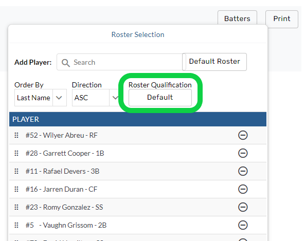Open the Direction dropdown showing ASC

[95, 98]
